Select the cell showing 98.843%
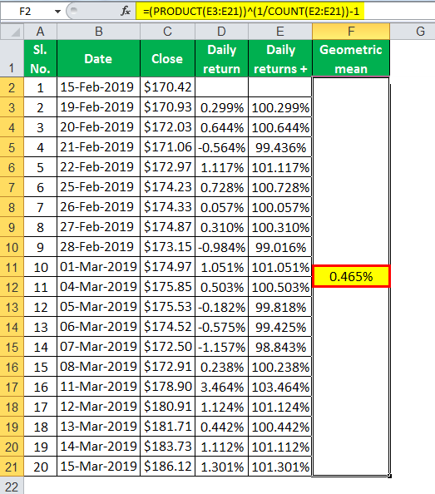 point(280,347)
